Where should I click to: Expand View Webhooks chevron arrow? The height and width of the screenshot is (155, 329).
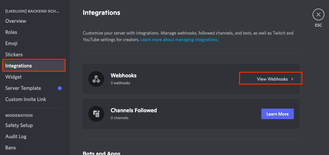(292, 79)
